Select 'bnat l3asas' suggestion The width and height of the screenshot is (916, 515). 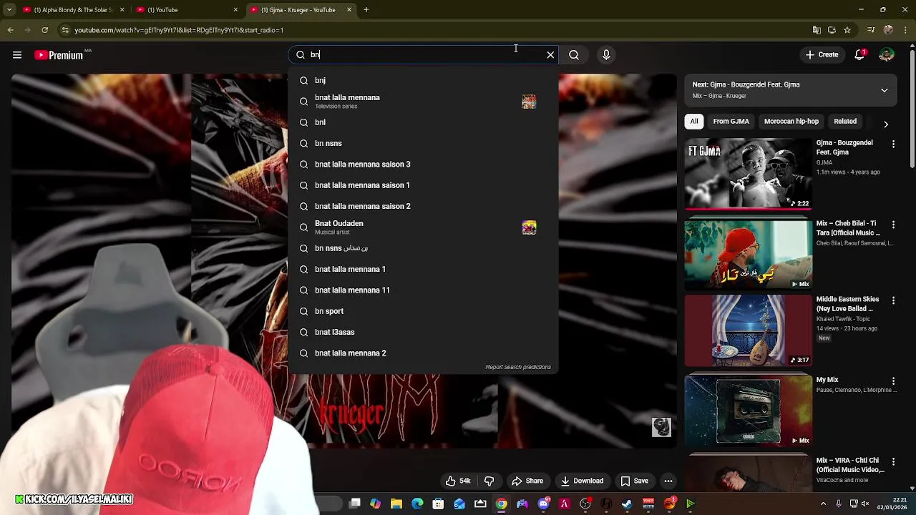click(x=422, y=332)
